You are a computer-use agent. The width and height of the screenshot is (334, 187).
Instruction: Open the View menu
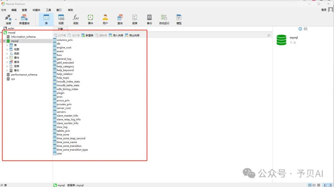coord(24,10)
